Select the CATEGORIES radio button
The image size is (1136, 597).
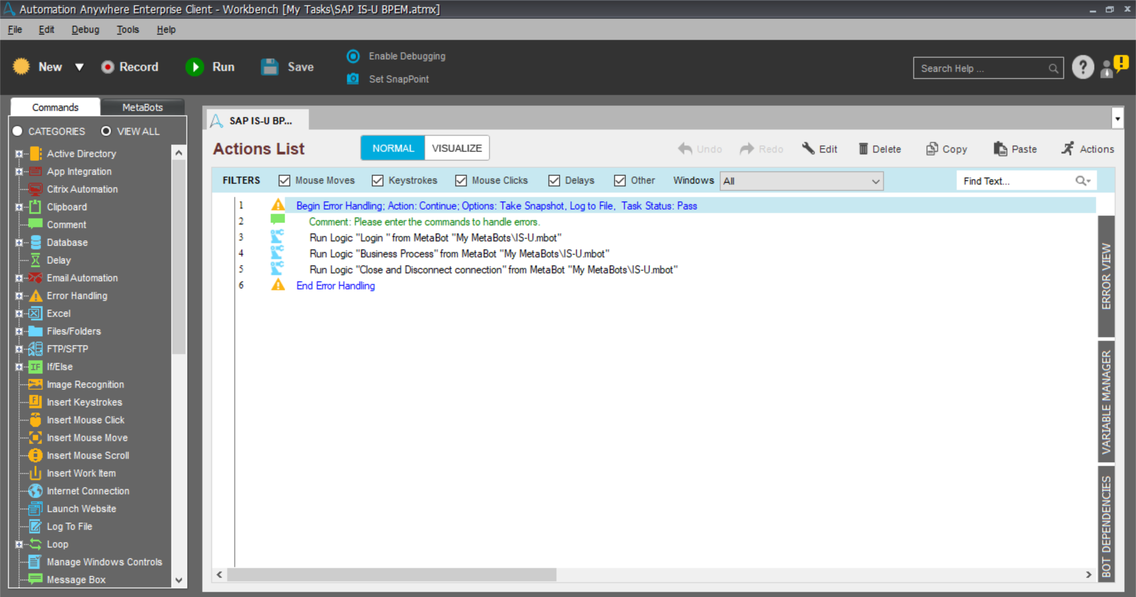point(18,131)
